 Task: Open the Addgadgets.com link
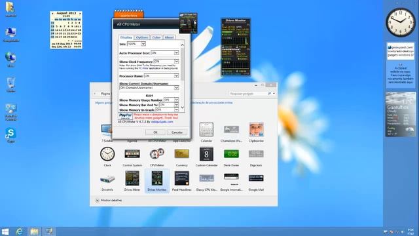162,122
